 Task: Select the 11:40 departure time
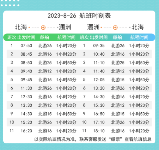tap(99, 71)
